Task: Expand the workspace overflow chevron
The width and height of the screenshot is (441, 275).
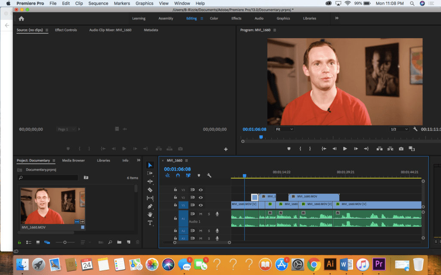Action: 336,18
